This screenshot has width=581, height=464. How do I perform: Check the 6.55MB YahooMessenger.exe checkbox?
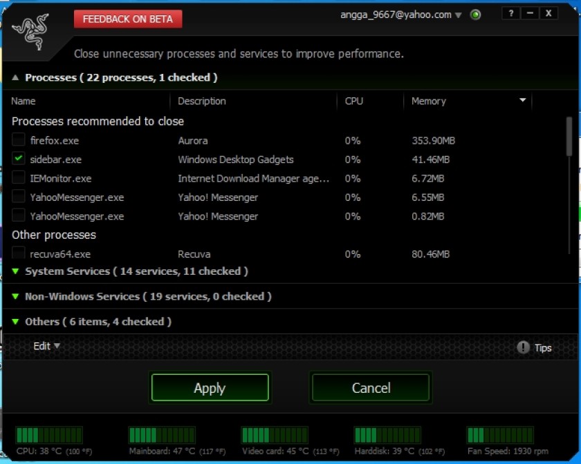18,196
